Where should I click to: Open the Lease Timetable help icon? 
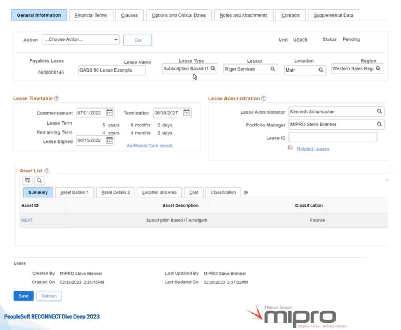(x=56, y=98)
